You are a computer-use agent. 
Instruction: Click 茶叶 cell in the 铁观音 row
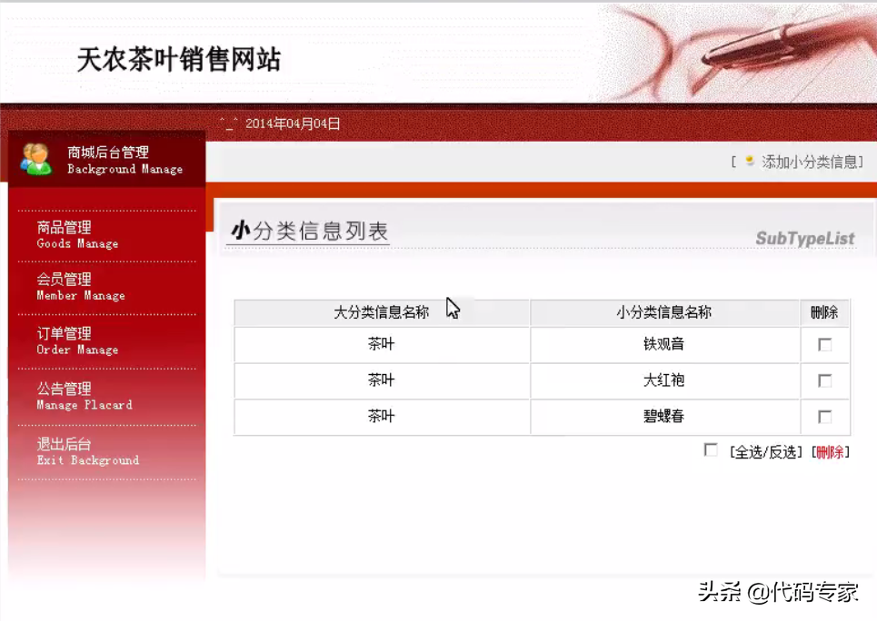[x=382, y=344]
